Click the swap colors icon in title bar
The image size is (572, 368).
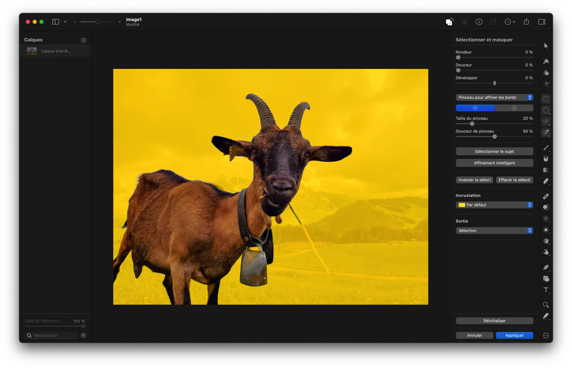(449, 22)
